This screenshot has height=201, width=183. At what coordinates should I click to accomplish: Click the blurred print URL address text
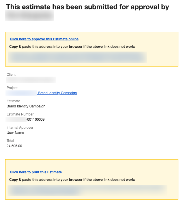87,190
